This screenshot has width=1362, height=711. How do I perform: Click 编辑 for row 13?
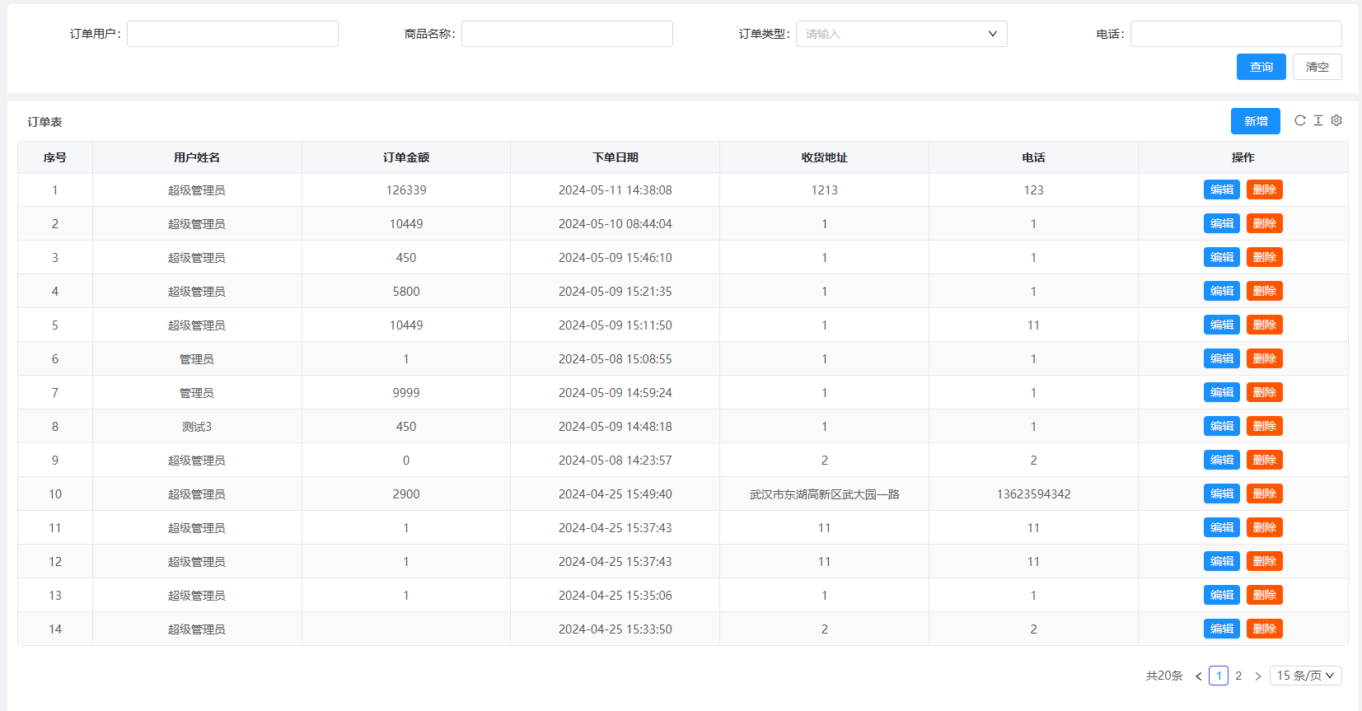tap(1222, 595)
